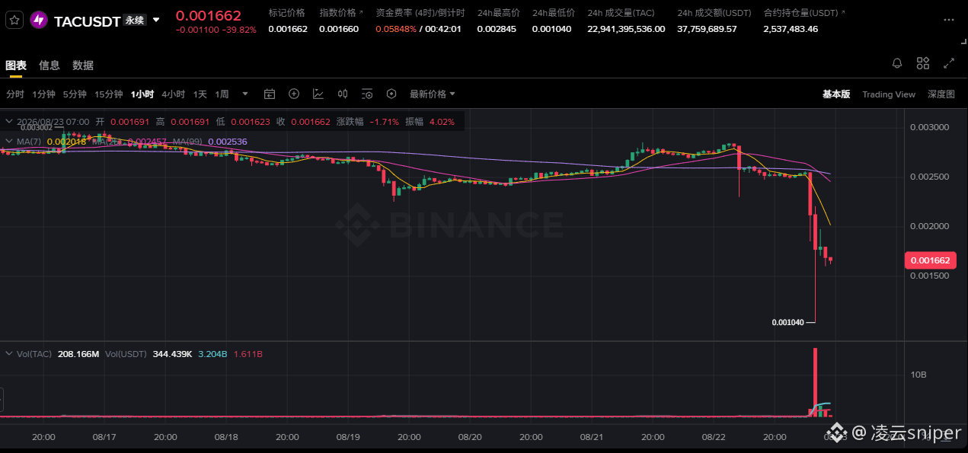Screen dimensions: 968x453
Task: Click the MA(7) value 0.002018
Action: (x=66, y=142)
